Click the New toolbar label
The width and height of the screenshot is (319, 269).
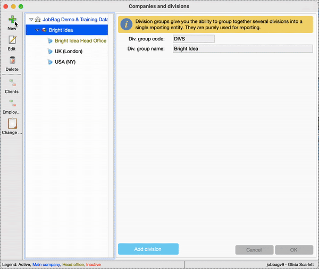pyautogui.click(x=12, y=29)
